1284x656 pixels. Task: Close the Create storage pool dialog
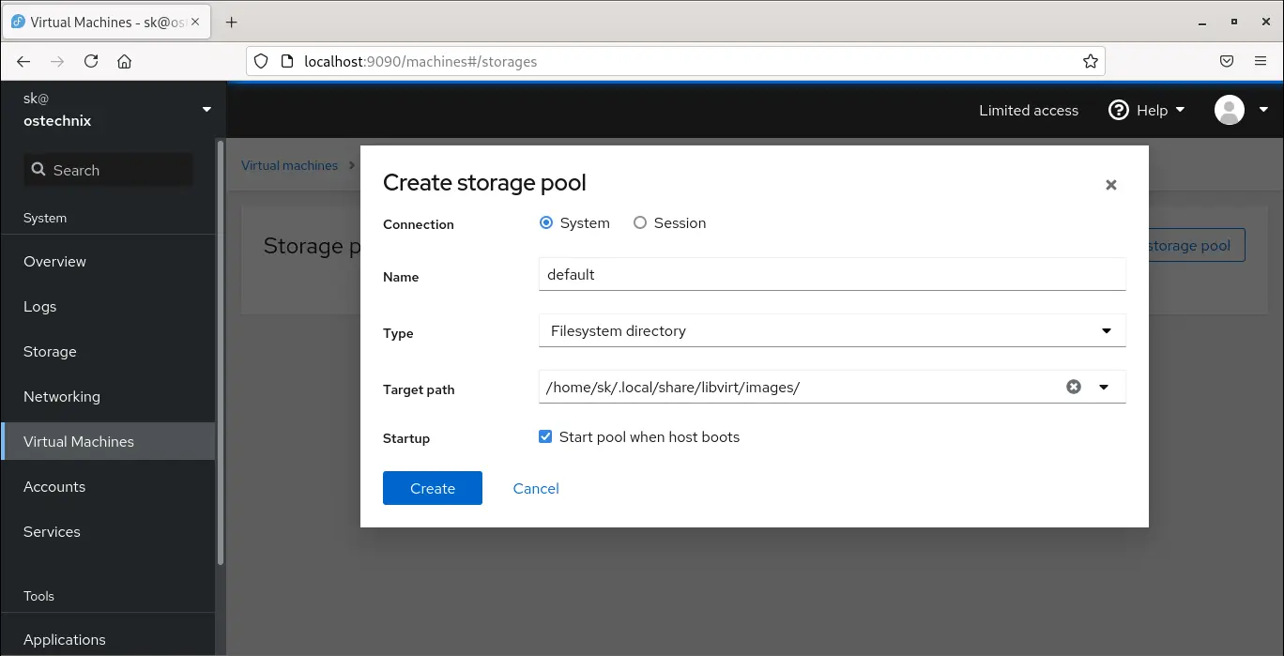[1110, 185]
